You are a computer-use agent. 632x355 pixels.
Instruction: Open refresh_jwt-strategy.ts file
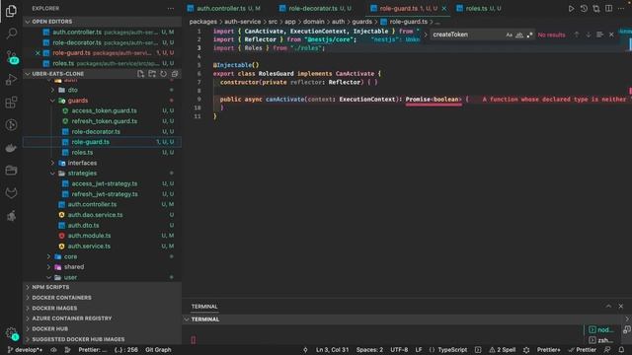click(105, 194)
